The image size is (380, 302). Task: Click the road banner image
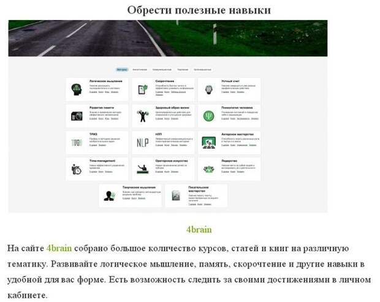click(168, 38)
